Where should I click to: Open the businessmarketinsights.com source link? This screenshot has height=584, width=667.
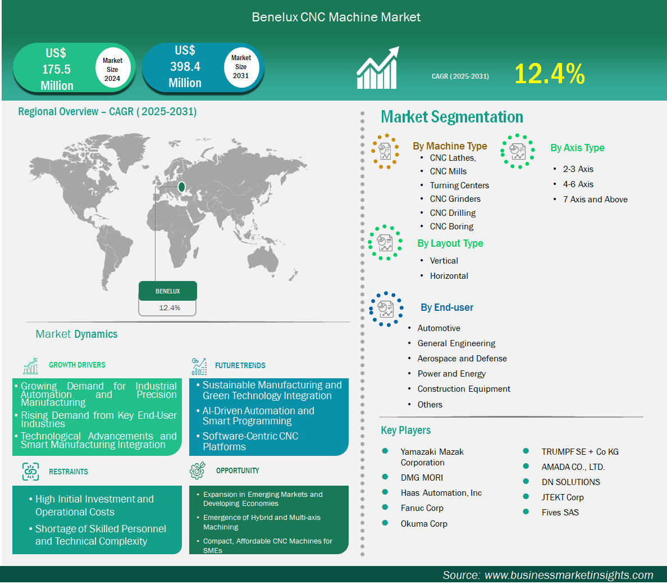[x=568, y=575]
